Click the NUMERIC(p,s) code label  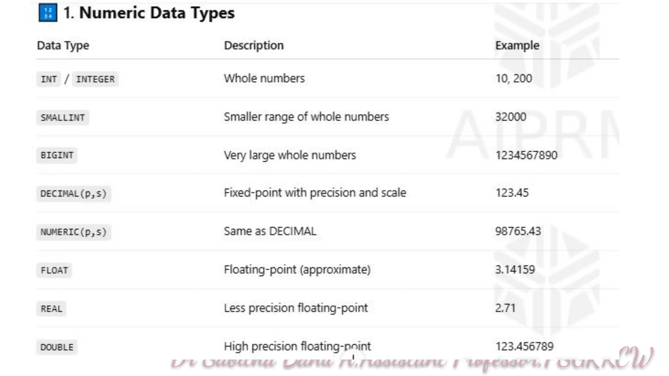[x=73, y=232]
